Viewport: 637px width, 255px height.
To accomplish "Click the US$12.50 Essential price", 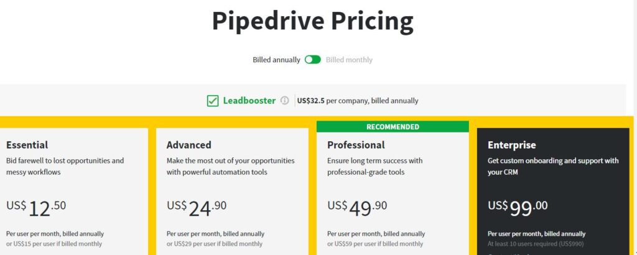I will pos(35,208).
